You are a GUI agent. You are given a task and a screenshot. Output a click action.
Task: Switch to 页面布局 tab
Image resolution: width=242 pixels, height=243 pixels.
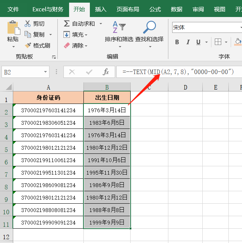tap(128, 9)
